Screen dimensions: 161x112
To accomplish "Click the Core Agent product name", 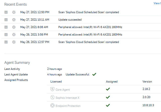I will [63, 90].
